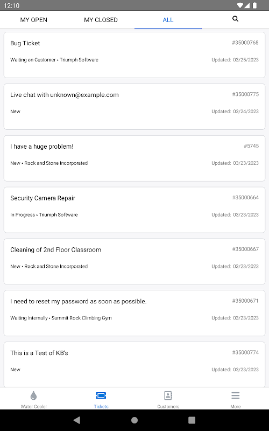Open the More hamburger menu icon
The width and height of the screenshot is (269, 431).
[x=235, y=395]
